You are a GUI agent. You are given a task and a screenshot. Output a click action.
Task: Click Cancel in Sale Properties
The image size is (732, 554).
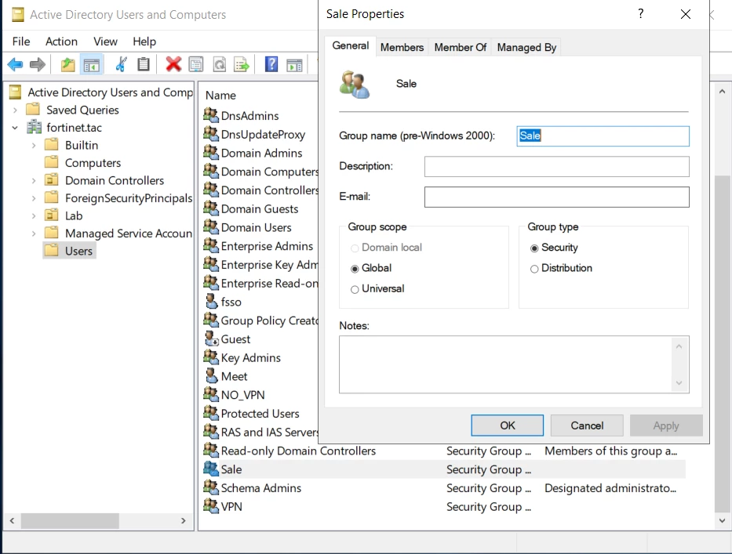[x=587, y=425]
